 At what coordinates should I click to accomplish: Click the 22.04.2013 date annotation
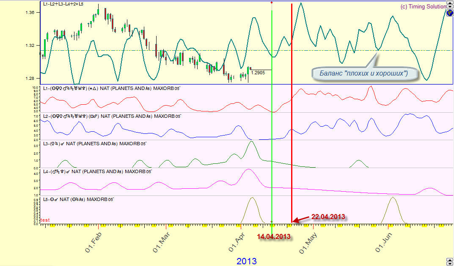pos(328,217)
